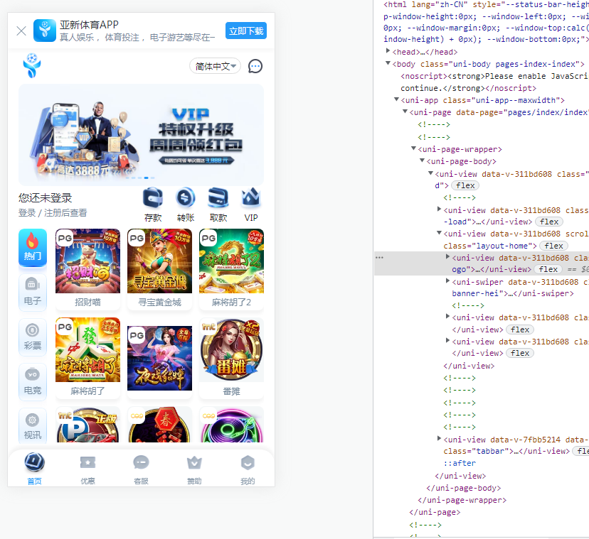Click the 立即下载 download button

click(x=246, y=31)
